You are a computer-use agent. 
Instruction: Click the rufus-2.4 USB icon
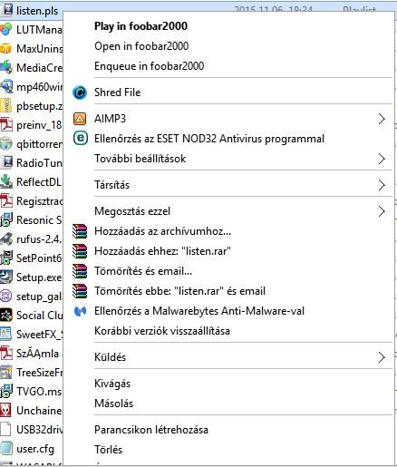pyautogui.click(x=6, y=239)
